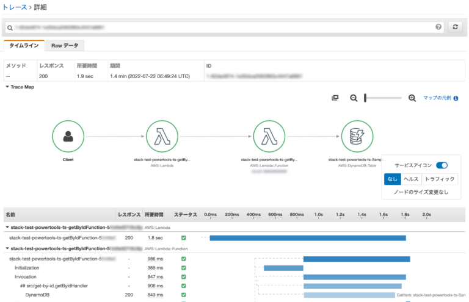The image size is (469, 302).
Task: Switch to the Raw データ tab
Action: point(65,45)
